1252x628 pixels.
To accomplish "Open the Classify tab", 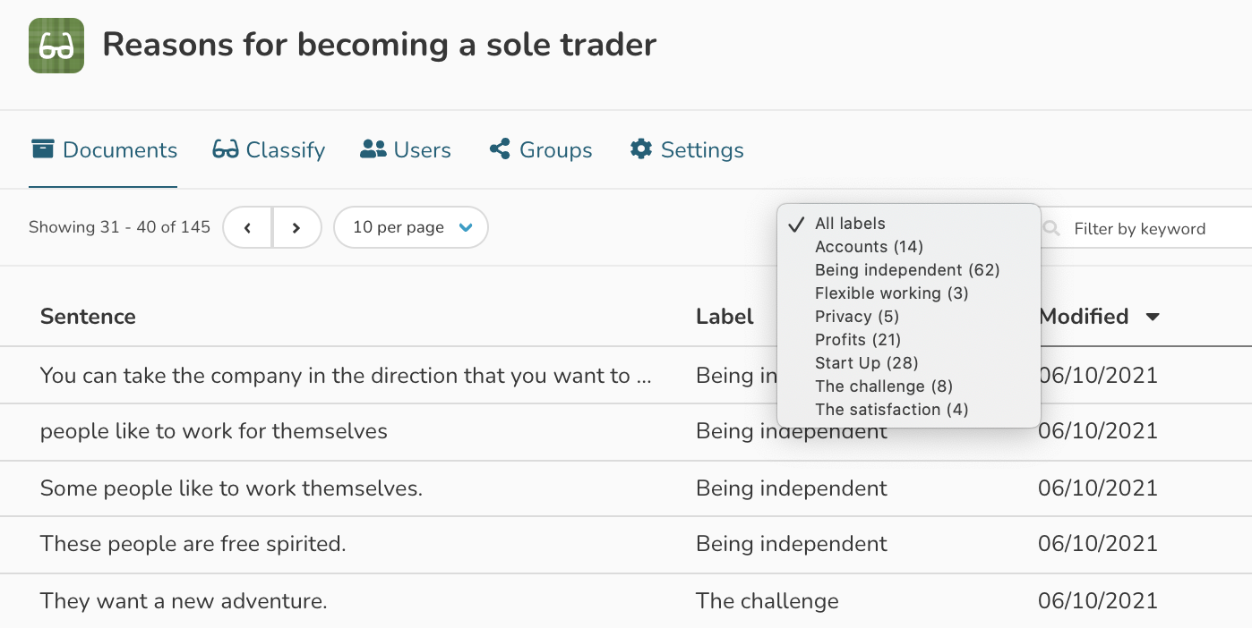I will 269,149.
